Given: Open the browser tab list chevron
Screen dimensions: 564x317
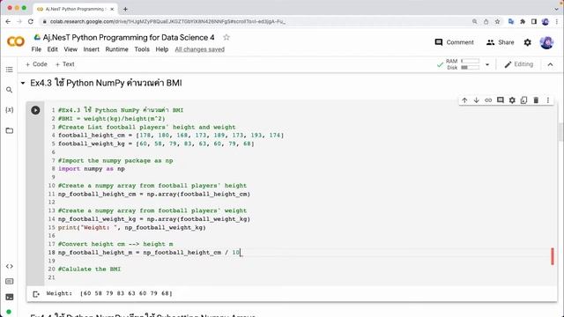Looking at the screenshot, I should click(x=556, y=9).
